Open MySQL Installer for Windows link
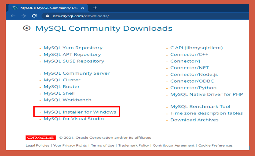Viewport: 255px width, 156px height. point(80,112)
